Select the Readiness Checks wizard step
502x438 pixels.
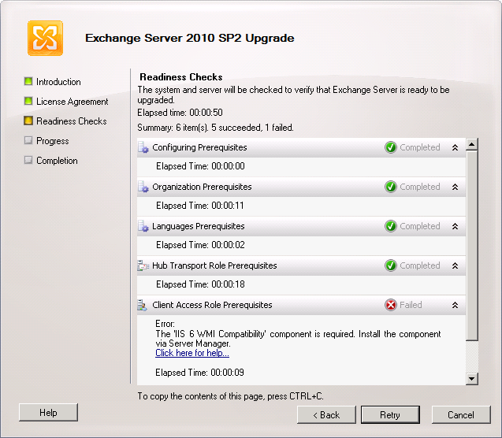[72, 121]
